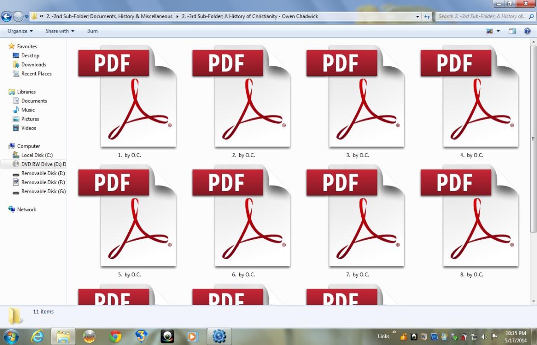The height and width of the screenshot is (345, 537).
Task: Open Videos library
Action: click(x=24, y=128)
